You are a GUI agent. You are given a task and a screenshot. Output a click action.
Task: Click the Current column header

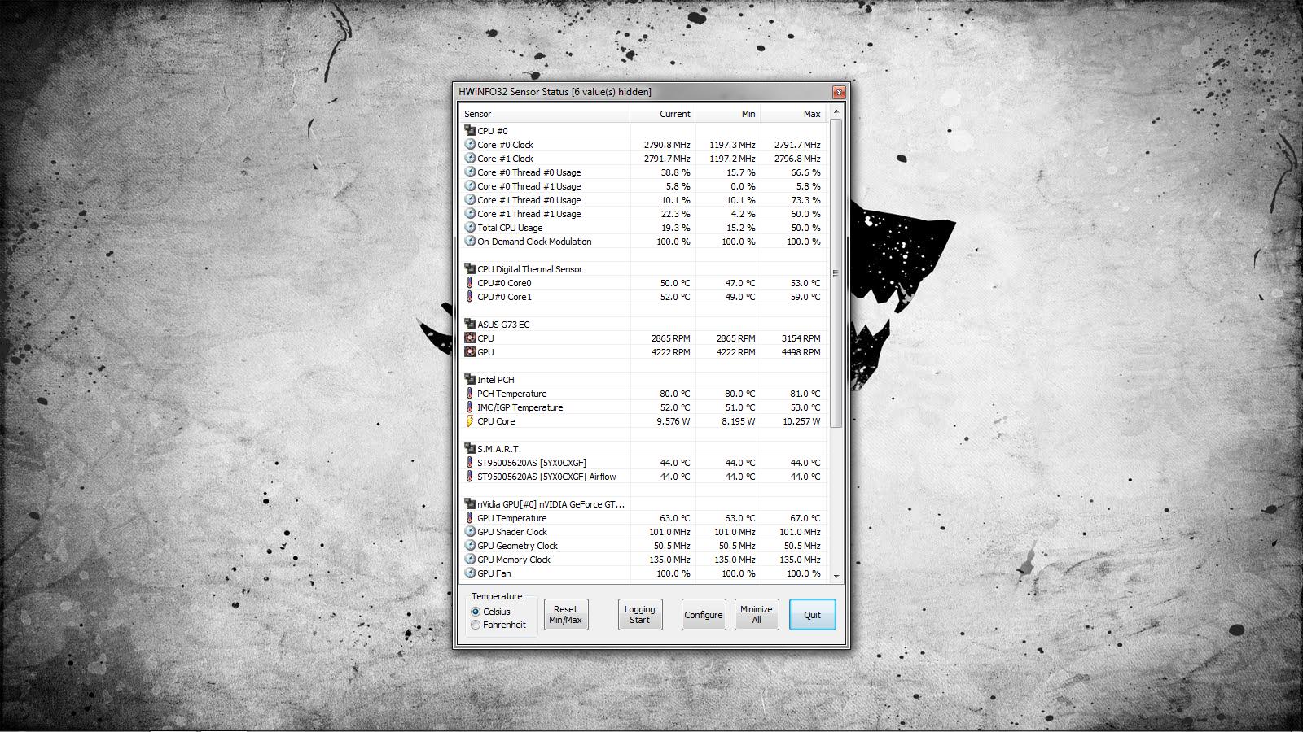663,114
